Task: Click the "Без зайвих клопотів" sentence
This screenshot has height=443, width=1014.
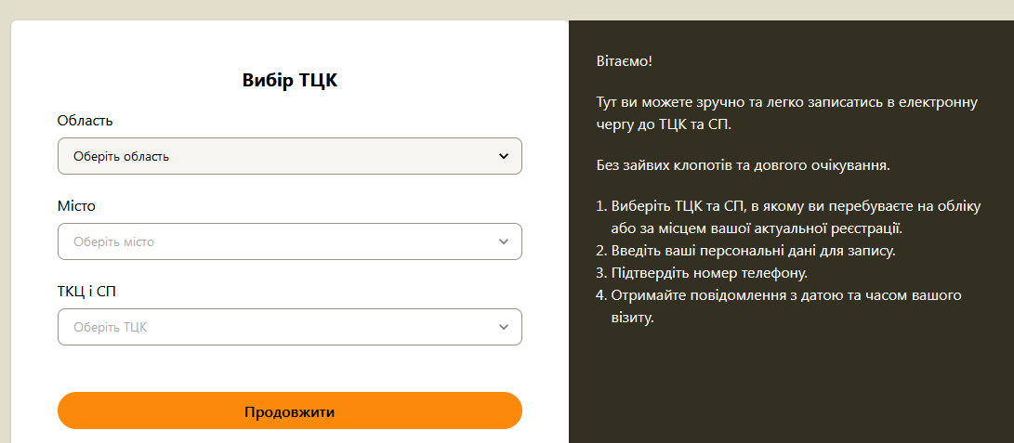Action: (744, 164)
